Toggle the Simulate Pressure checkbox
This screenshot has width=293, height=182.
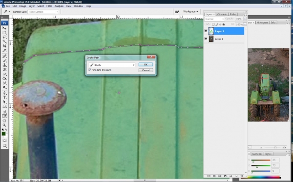click(90, 70)
